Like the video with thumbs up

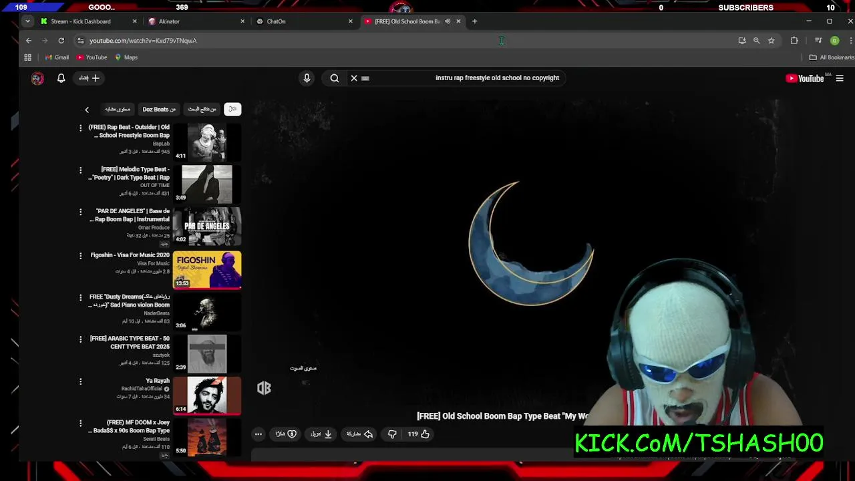point(419,434)
